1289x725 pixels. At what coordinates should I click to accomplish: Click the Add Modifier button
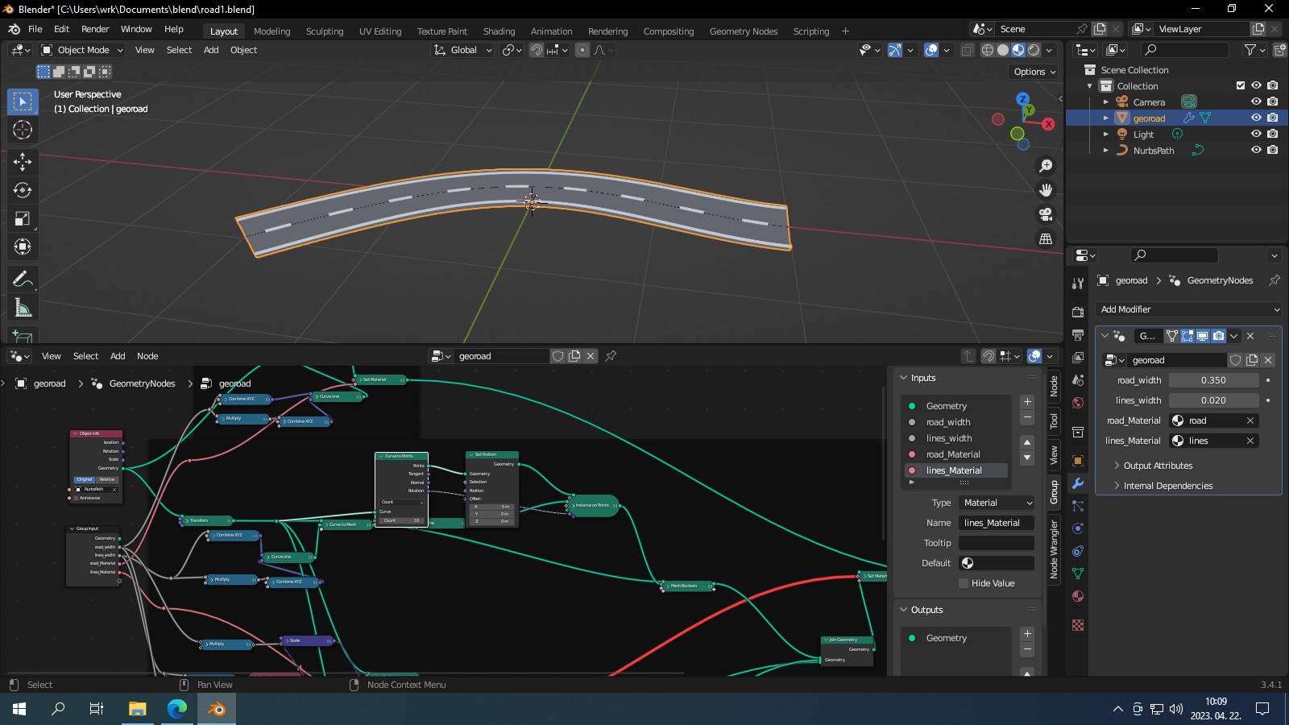click(x=1189, y=309)
